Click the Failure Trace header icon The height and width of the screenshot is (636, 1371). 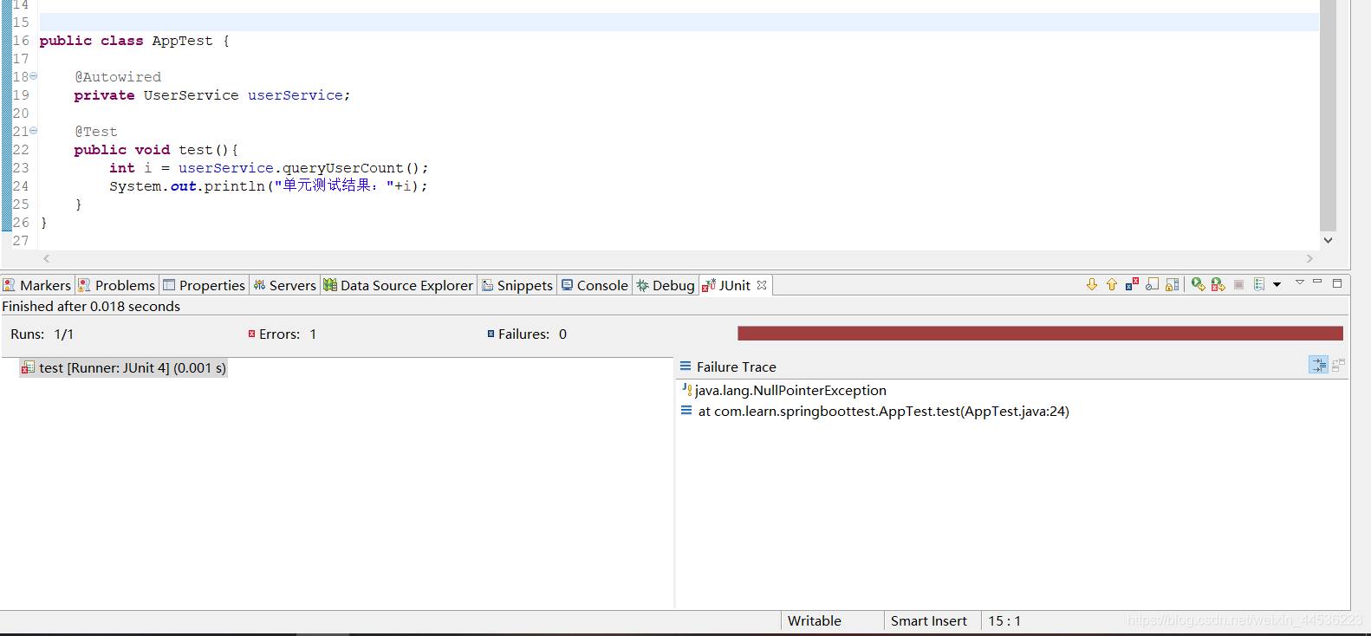685,366
